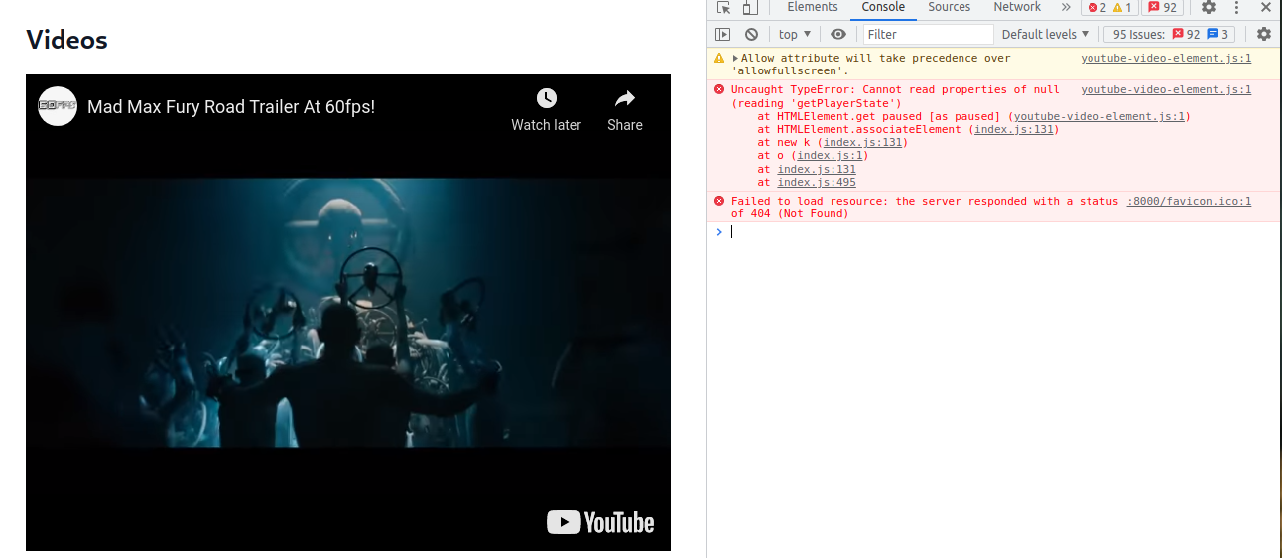Show the console sidebar
1282x558 pixels.
click(723, 34)
